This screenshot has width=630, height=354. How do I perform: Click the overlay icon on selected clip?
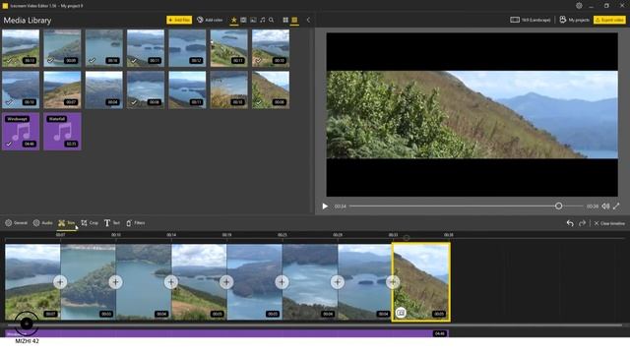(x=401, y=313)
